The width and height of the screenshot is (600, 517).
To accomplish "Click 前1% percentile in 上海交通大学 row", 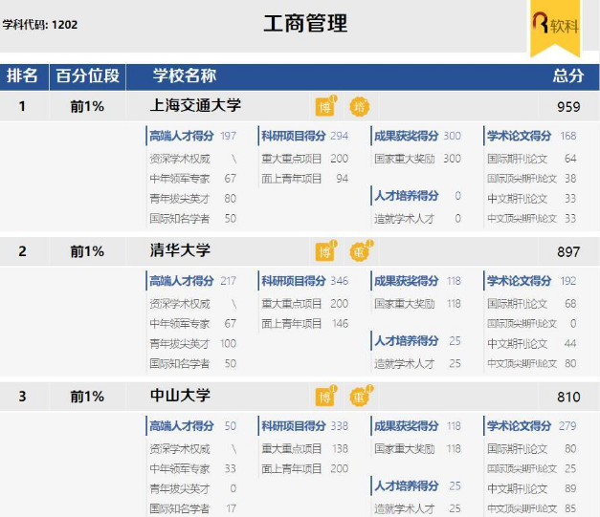I will pos(87,107).
